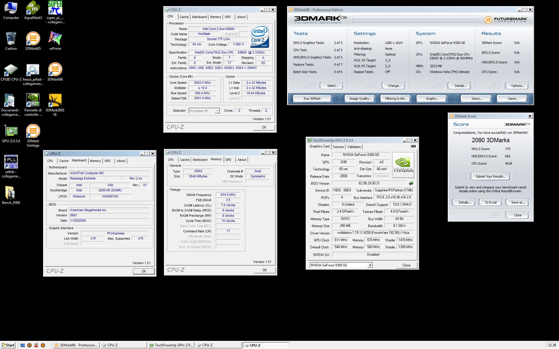Click Change... under Settings in 3DMark06
559x349 pixels.
coord(395,86)
